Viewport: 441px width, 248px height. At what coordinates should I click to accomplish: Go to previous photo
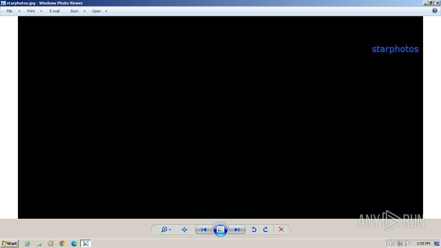[x=204, y=230]
